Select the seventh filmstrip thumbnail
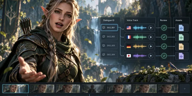The height and width of the screenshot is (96, 192). click(168, 89)
